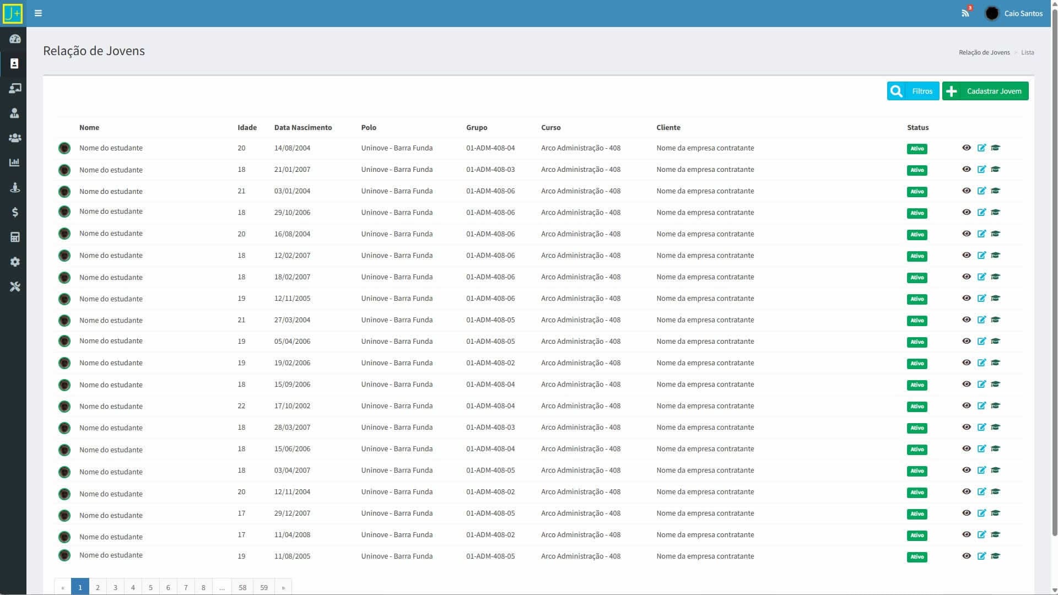Click the chalkboard teacher sidebar icon

coord(15,88)
